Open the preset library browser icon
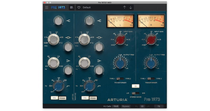 tap(72, 7)
